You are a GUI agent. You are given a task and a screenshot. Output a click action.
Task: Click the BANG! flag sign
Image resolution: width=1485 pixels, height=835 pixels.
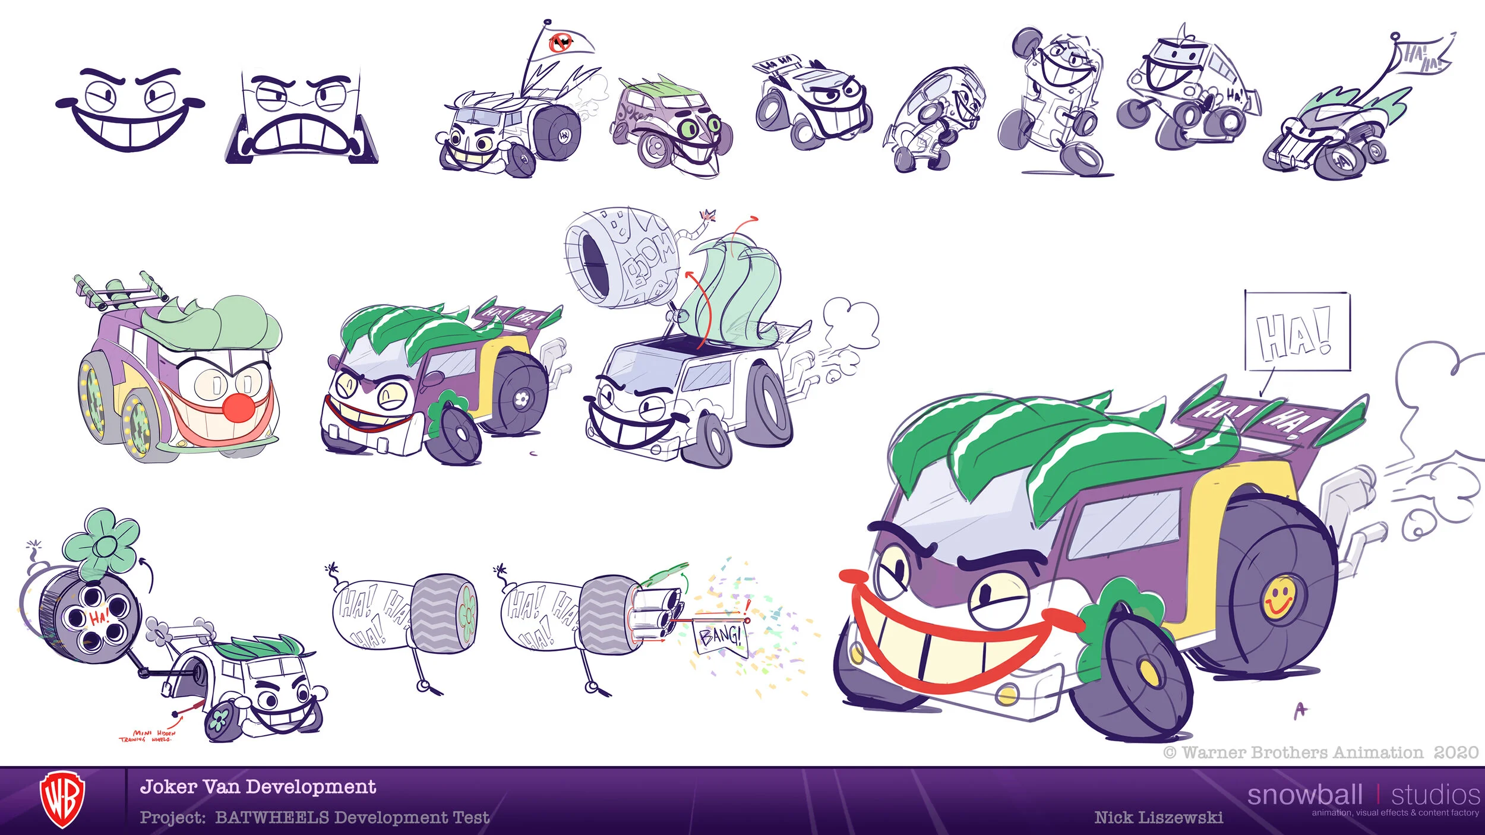[x=720, y=637]
